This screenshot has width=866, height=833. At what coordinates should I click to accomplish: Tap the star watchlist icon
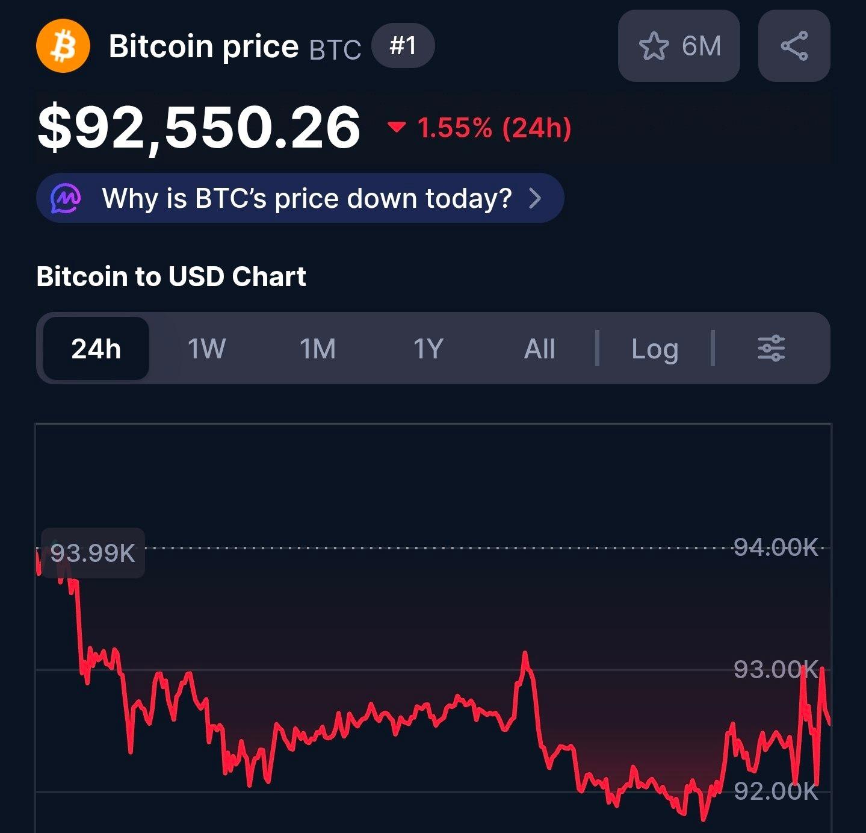click(x=654, y=46)
